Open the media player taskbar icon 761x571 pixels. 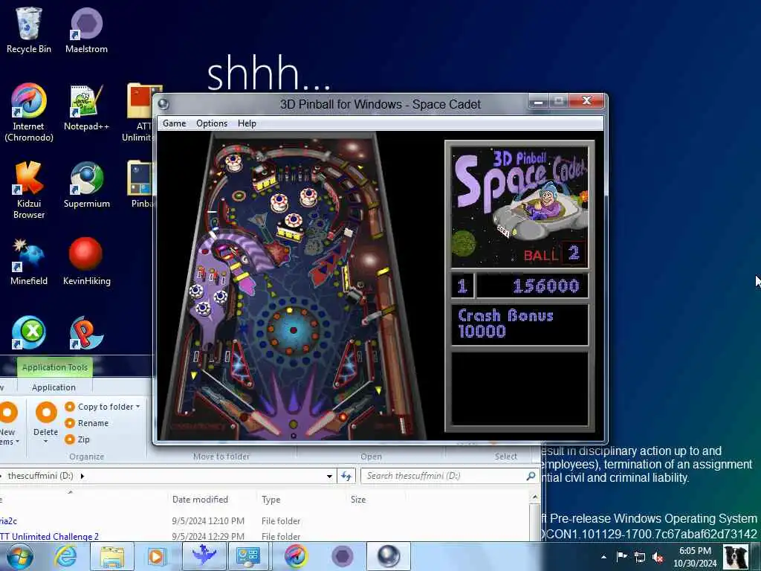(156, 556)
